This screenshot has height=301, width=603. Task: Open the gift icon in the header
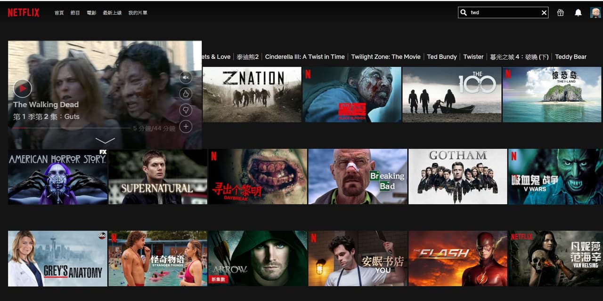point(560,13)
